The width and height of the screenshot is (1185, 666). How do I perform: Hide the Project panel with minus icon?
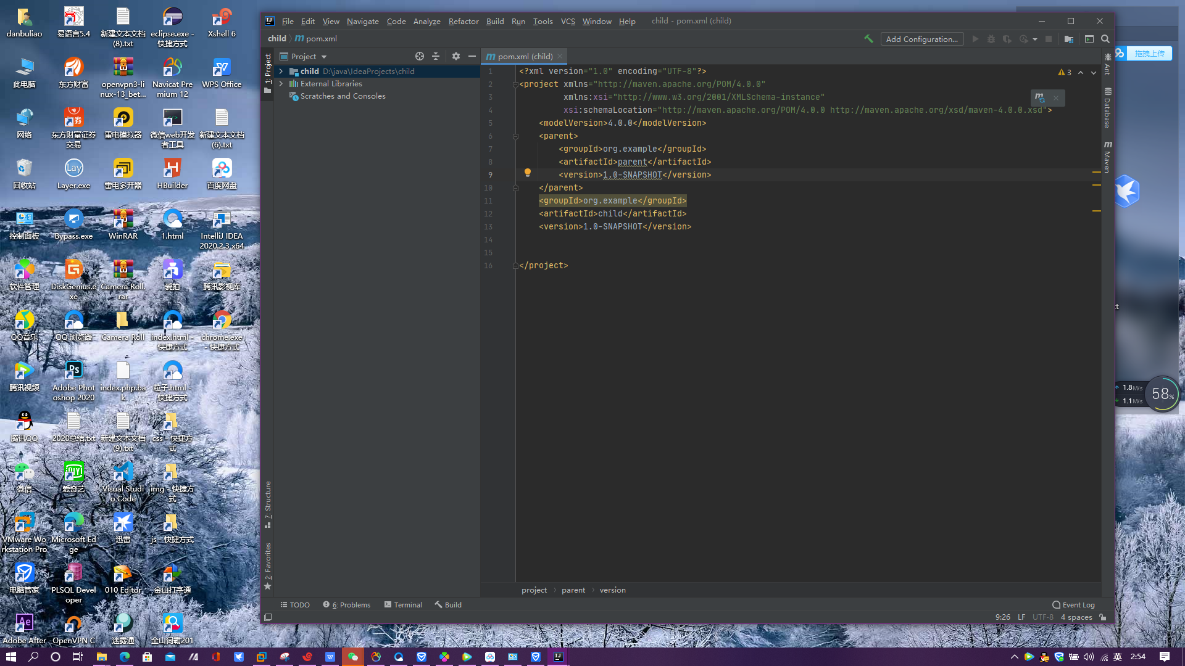click(472, 56)
